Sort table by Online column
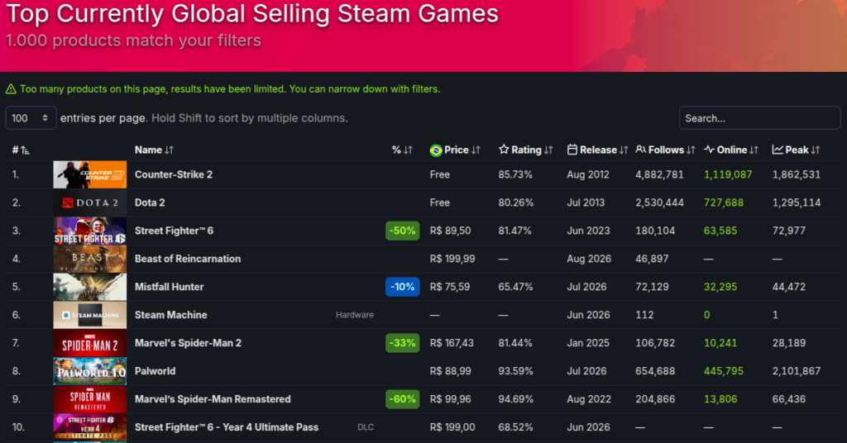The width and height of the screenshot is (847, 443). 731,150
